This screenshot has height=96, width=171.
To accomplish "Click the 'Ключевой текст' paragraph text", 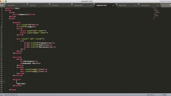I will pyautogui.click(x=30, y=63).
